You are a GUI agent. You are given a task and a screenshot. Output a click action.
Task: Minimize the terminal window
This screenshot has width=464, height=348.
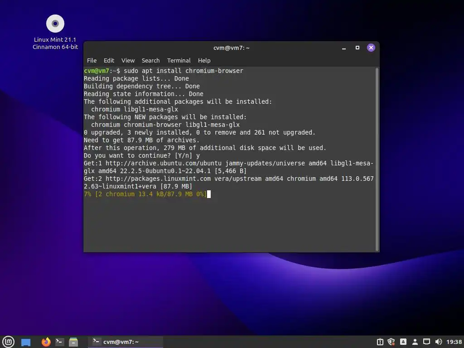click(x=344, y=48)
